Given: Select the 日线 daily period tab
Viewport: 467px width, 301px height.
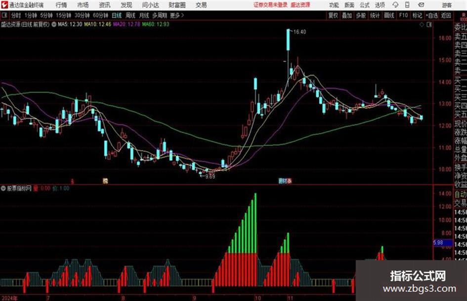Looking at the screenshot, I should pos(117,15).
